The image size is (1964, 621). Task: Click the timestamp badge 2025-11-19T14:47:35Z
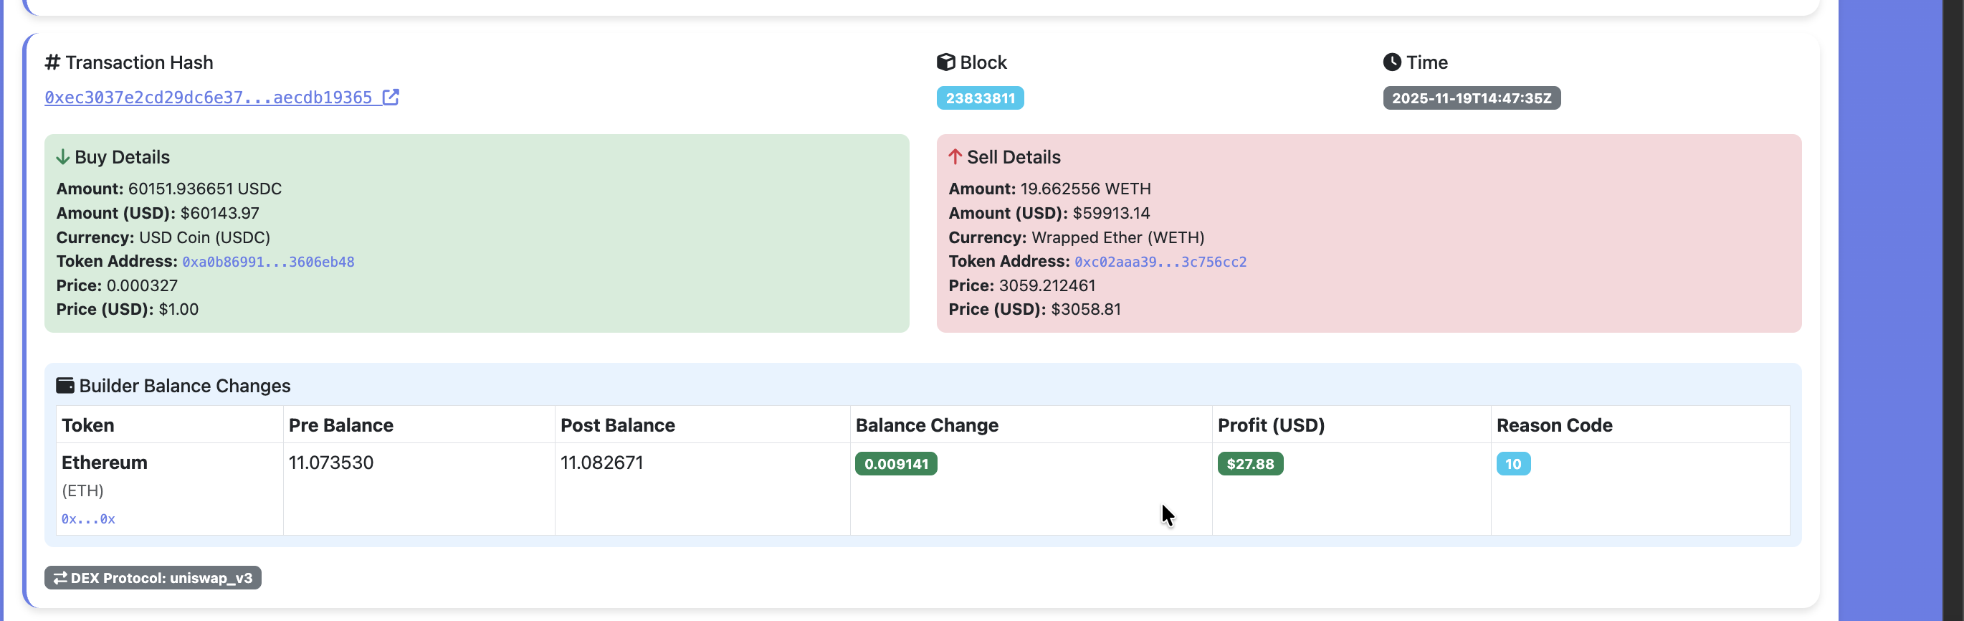[1471, 98]
